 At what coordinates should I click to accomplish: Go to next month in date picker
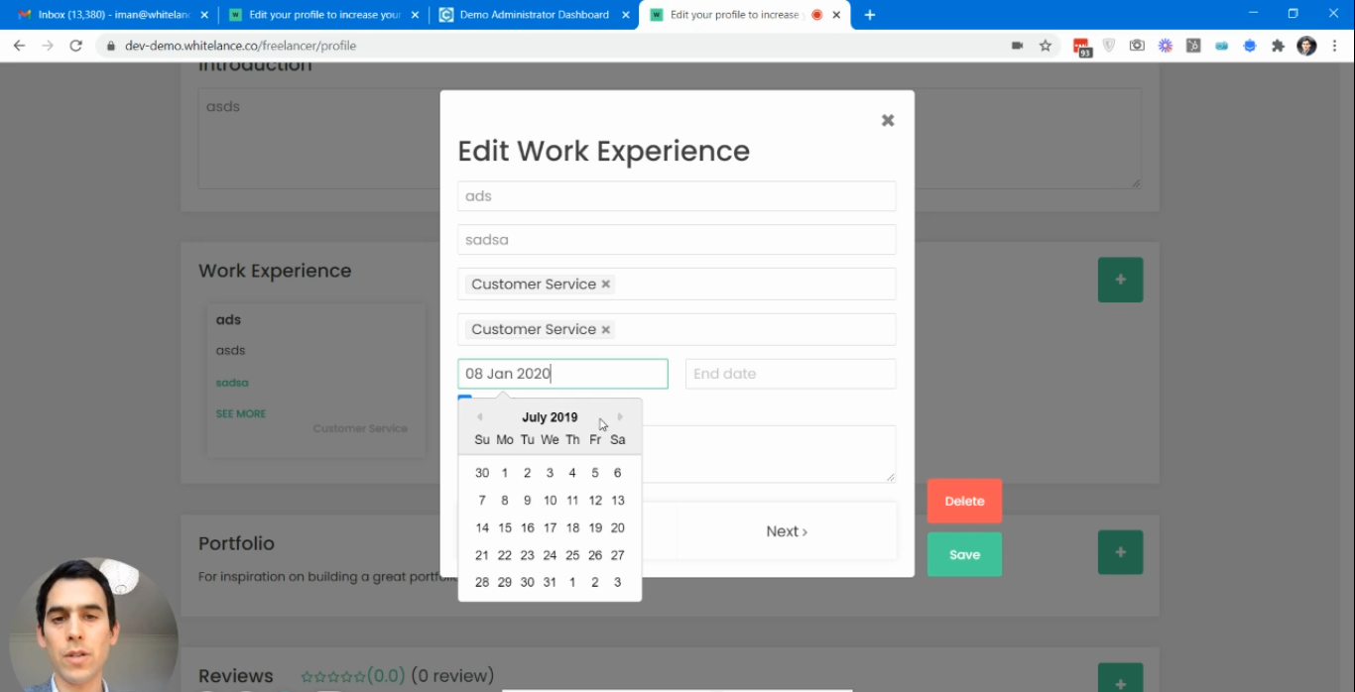click(x=621, y=417)
